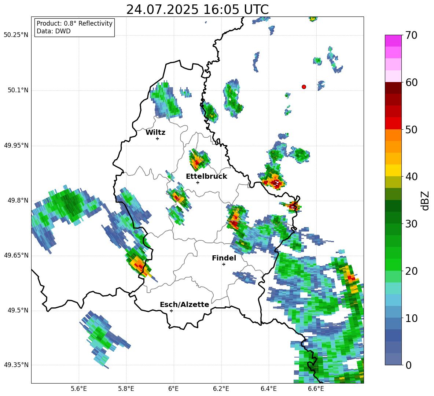Select the Ettelbruck city label
434x396 pixels.
206,177
